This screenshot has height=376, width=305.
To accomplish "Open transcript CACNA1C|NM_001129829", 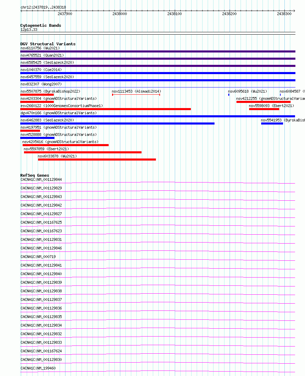I will pyautogui.click(x=41, y=188).
